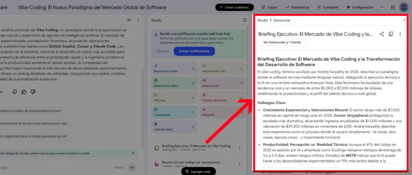Click the notebook title in header
Viewport: 412px width, 175px height.
click(92, 7)
